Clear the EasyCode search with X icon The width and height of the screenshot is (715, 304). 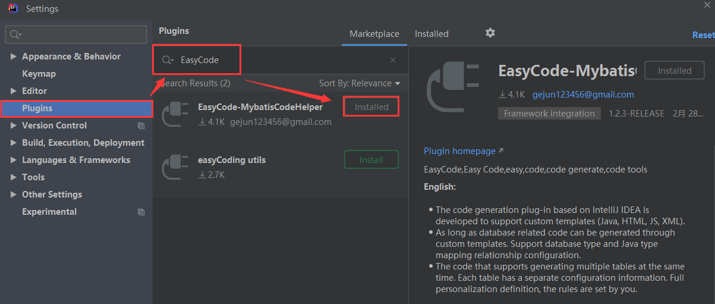(393, 60)
